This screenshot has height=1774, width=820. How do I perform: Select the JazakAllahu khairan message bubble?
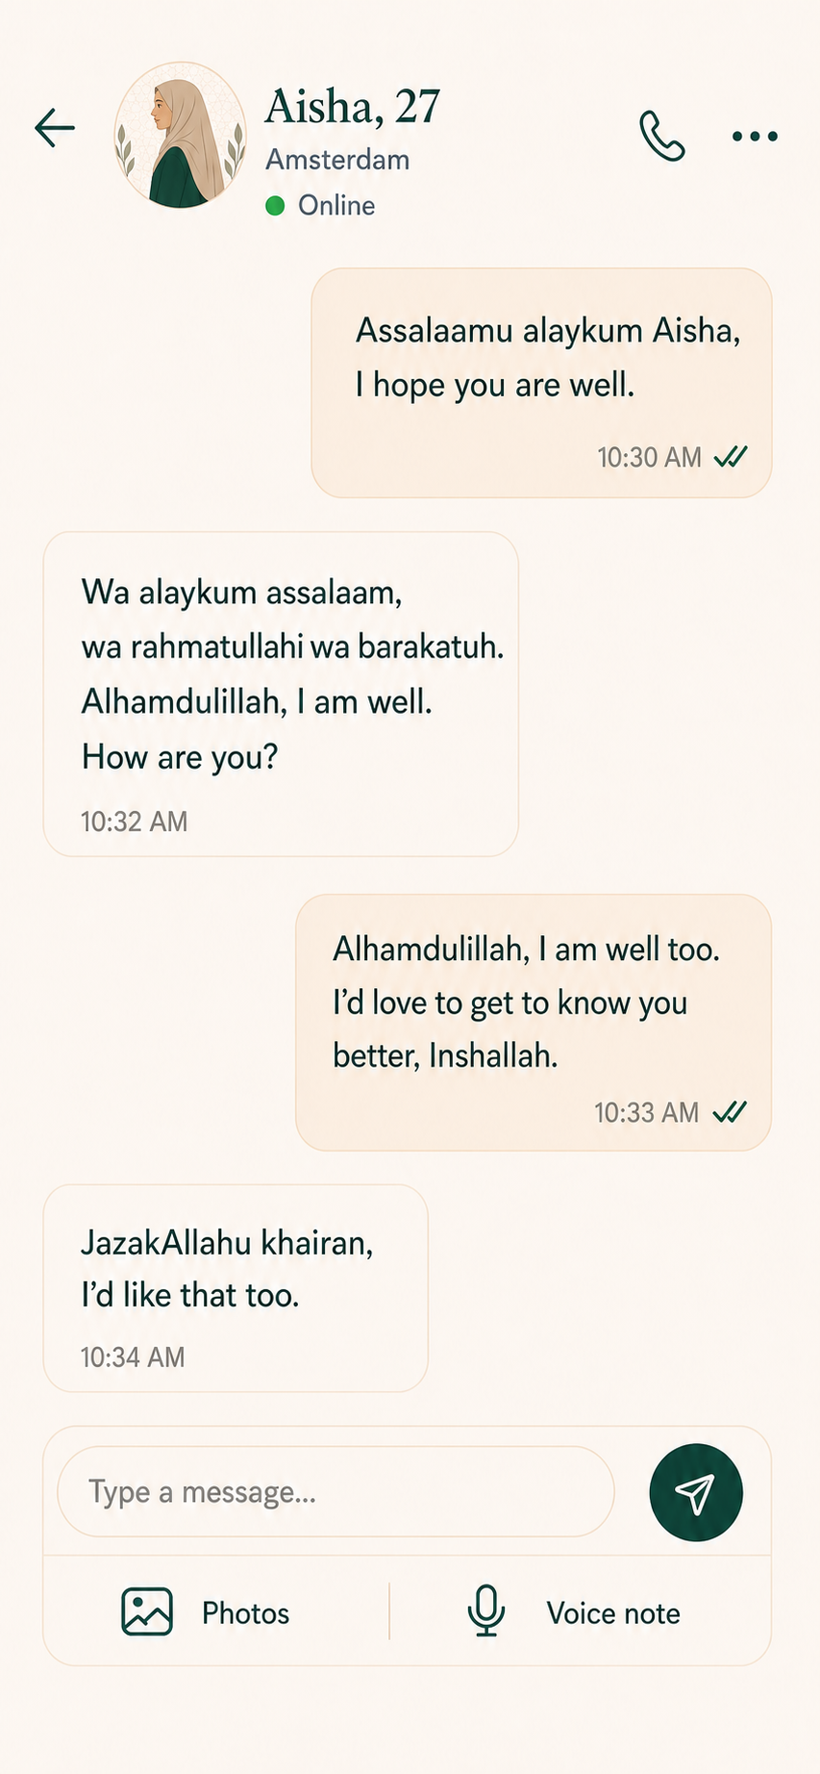pos(236,1288)
